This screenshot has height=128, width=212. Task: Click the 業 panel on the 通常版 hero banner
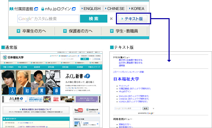click(38, 82)
